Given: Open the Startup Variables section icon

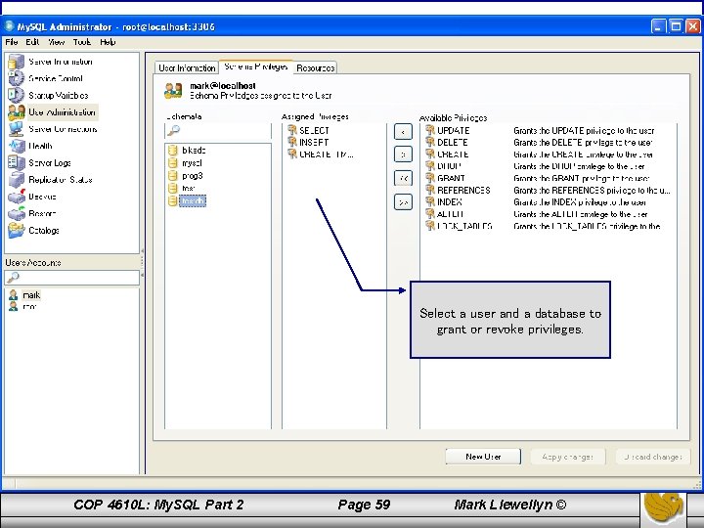Looking at the screenshot, I should pyautogui.click(x=17, y=95).
